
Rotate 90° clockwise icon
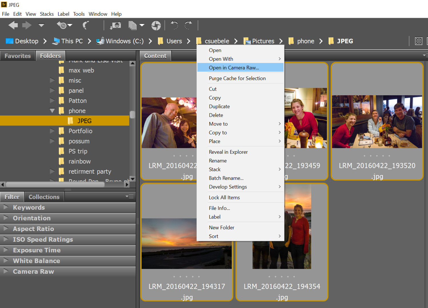click(x=188, y=25)
